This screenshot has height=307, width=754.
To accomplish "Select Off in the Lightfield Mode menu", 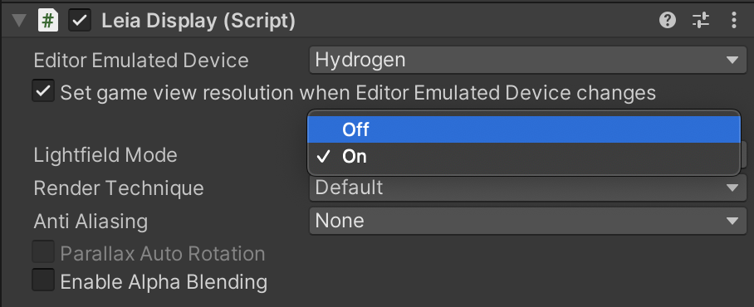I will (x=524, y=129).
